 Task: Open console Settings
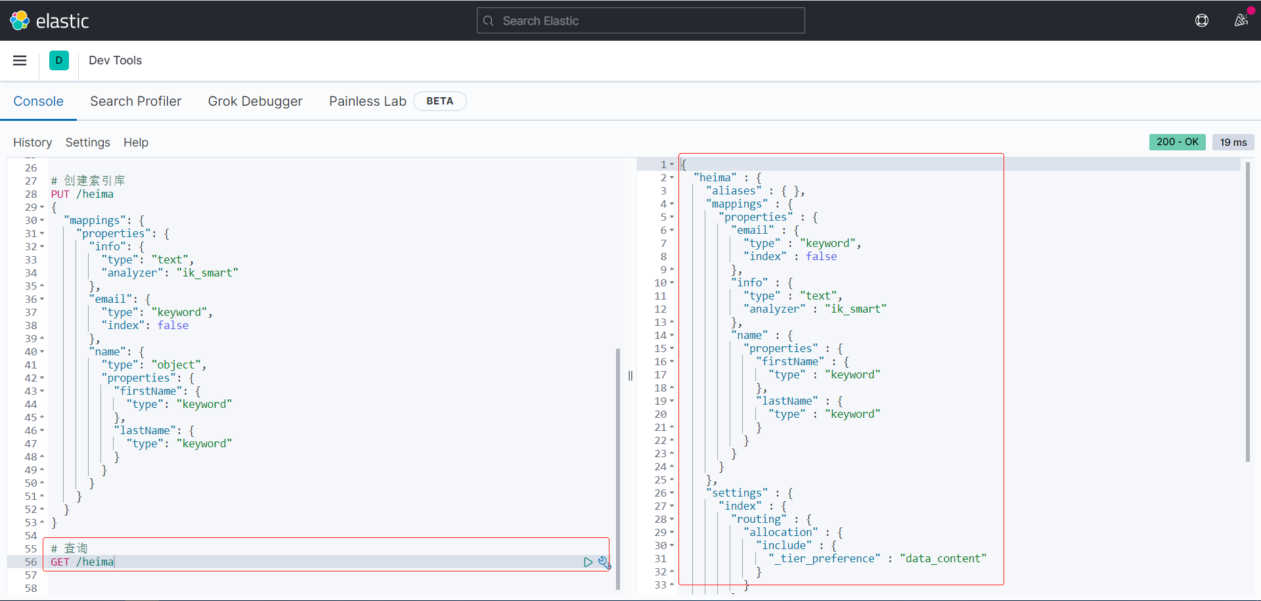[87, 143]
